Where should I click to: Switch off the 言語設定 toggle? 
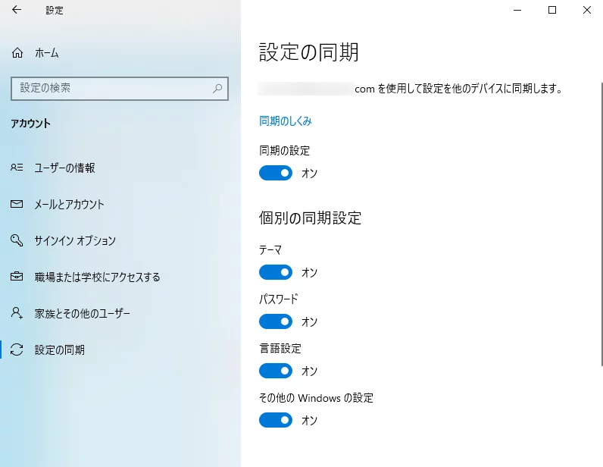(276, 371)
